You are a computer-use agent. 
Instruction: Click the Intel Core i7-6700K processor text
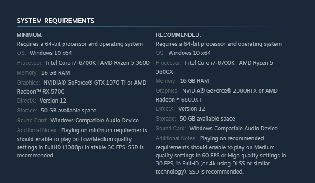coord(71,63)
